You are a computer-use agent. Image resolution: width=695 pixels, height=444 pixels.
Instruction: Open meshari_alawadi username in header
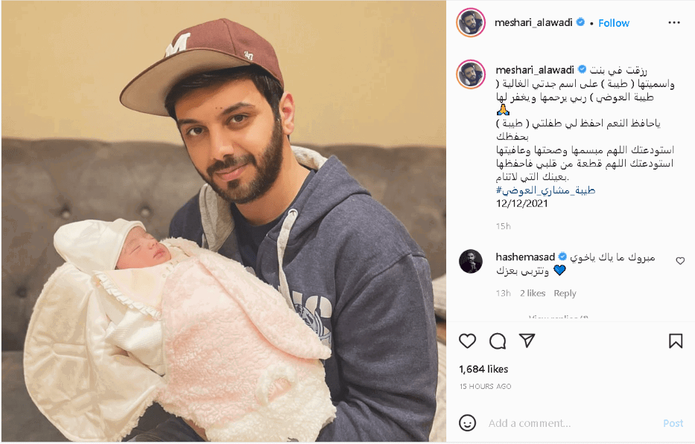click(533, 22)
